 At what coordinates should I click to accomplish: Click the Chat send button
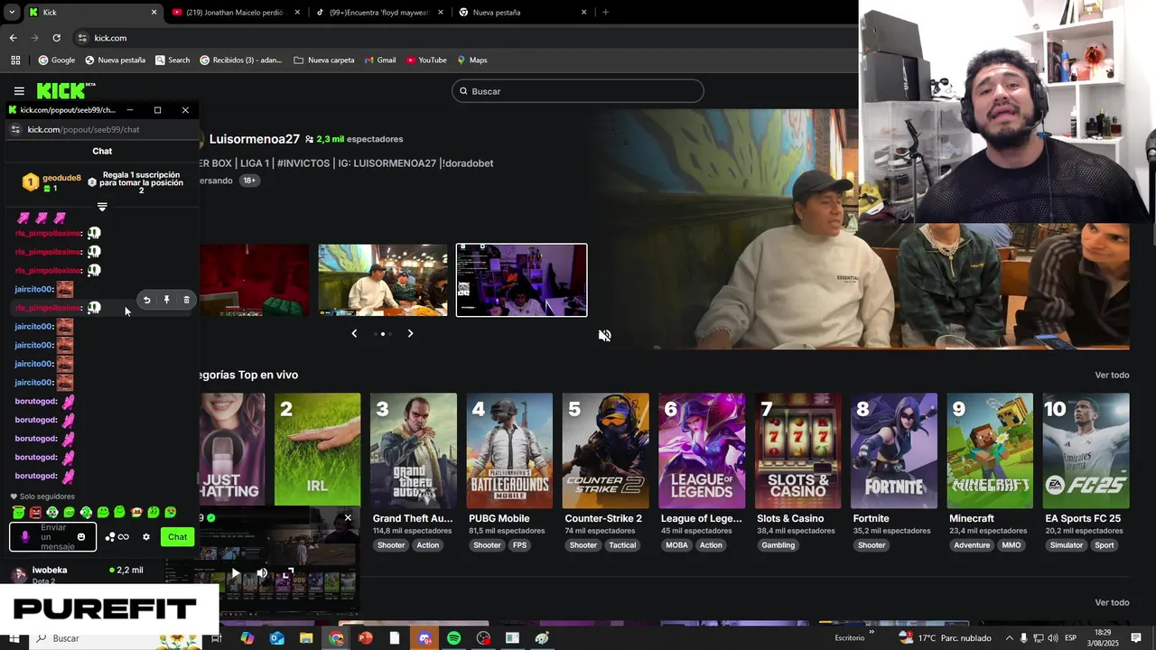(x=177, y=537)
